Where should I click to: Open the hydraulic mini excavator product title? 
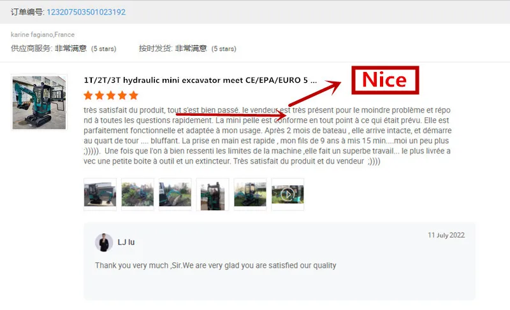(x=200, y=80)
